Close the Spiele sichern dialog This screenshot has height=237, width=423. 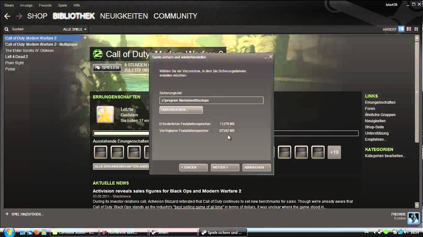click(x=271, y=57)
